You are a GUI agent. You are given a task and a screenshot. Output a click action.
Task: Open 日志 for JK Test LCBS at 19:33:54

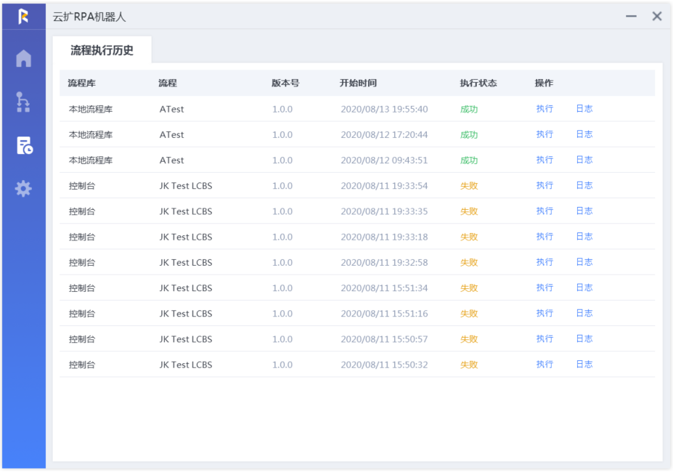point(585,185)
